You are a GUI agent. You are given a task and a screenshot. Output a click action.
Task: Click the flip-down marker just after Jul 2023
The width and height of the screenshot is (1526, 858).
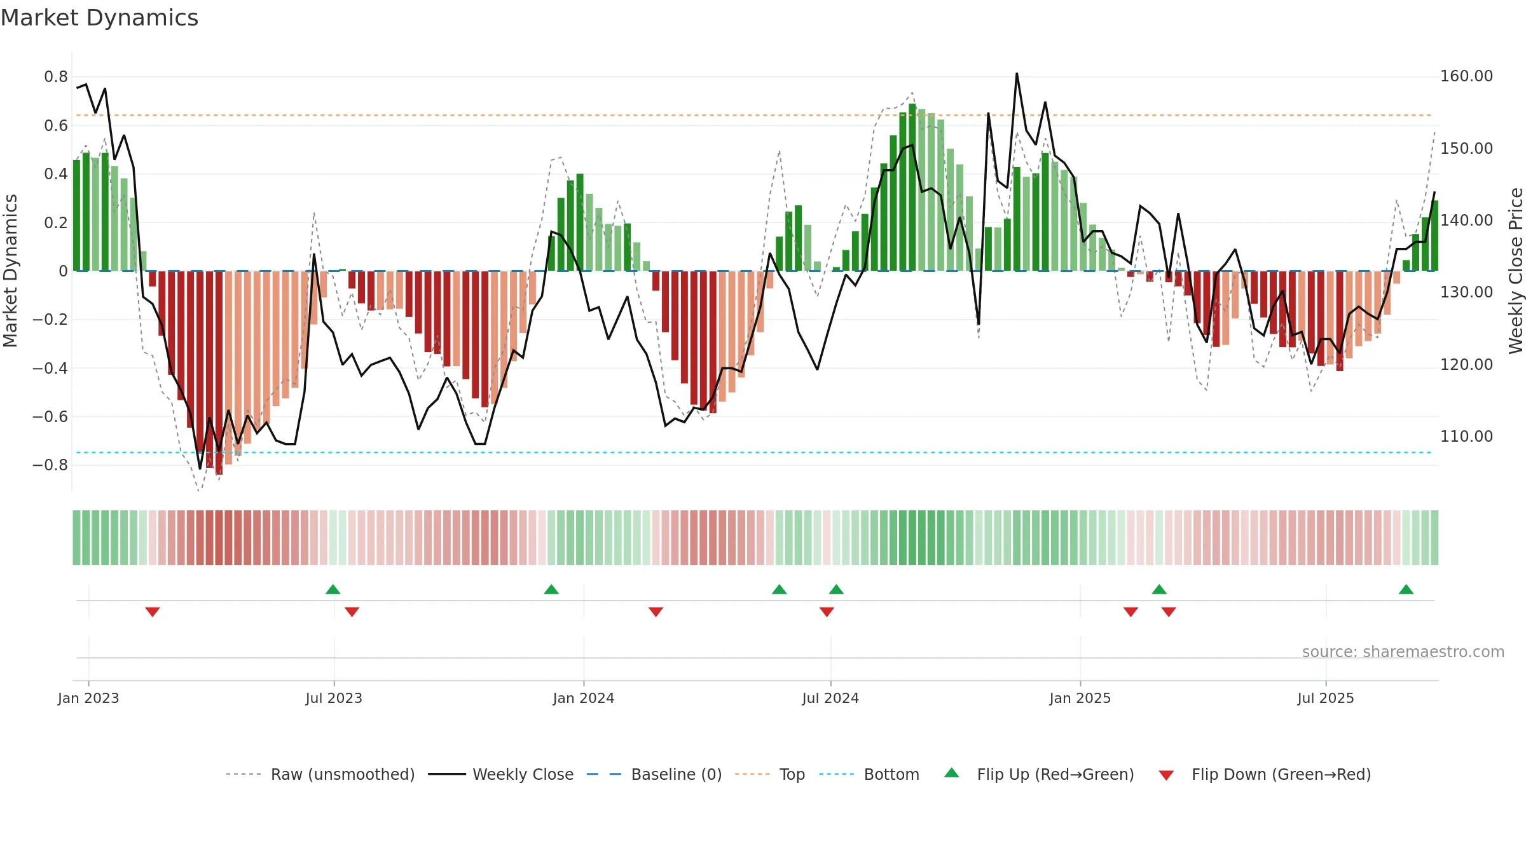[352, 611]
